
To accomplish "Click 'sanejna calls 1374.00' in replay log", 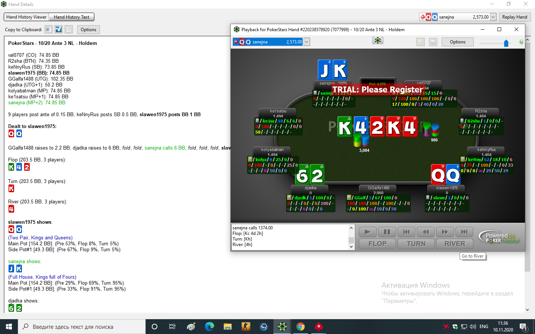I will (253, 228).
